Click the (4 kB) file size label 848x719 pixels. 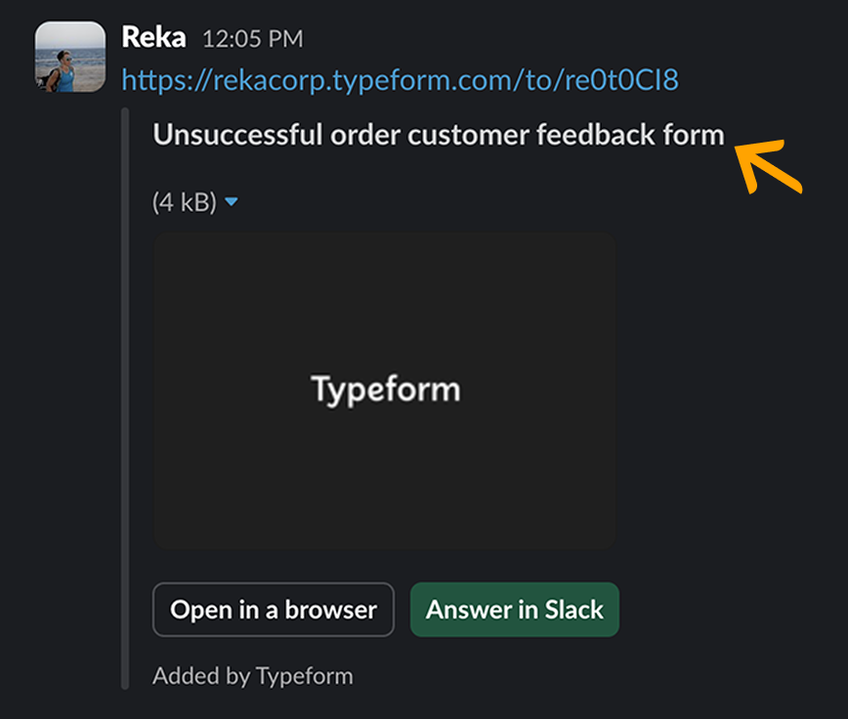184,202
